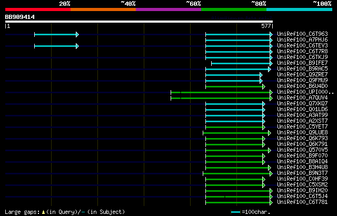Open the UniRef100_Q6K791 hit
Image resolution: width=337 pixels, height=216 pixels.
[x=302, y=144]
